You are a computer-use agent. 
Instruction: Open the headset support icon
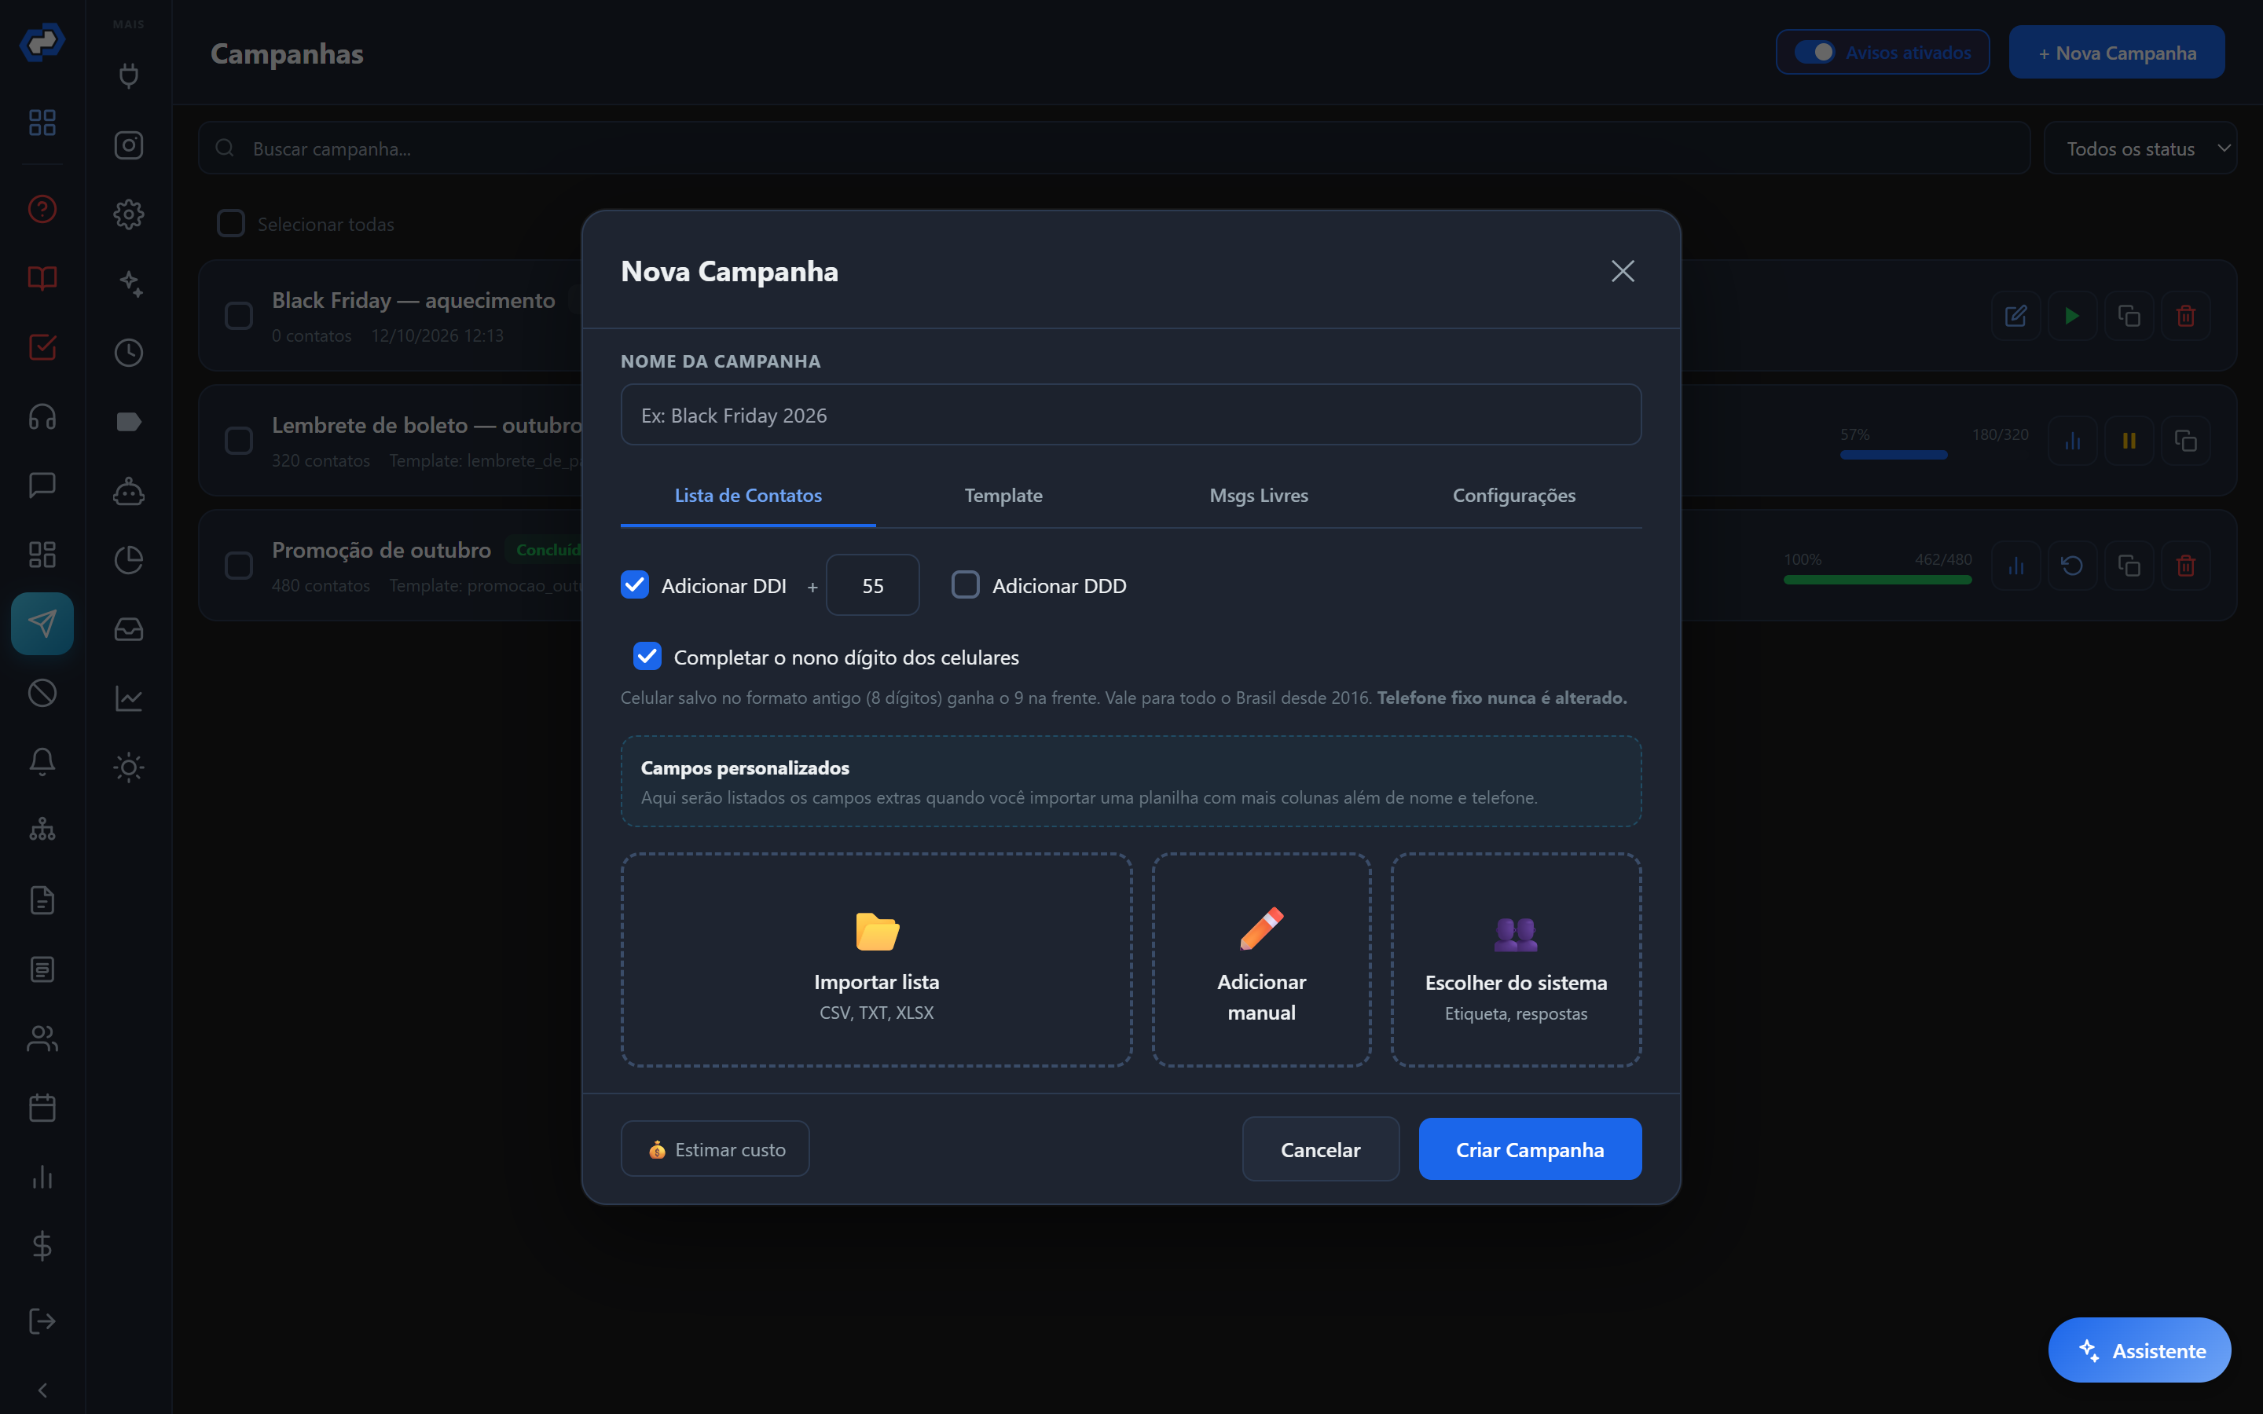pos(42,416)
